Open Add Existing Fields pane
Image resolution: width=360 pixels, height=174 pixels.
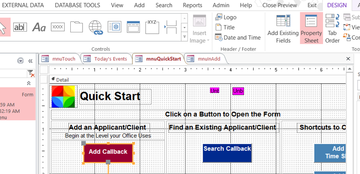(283, 28)
